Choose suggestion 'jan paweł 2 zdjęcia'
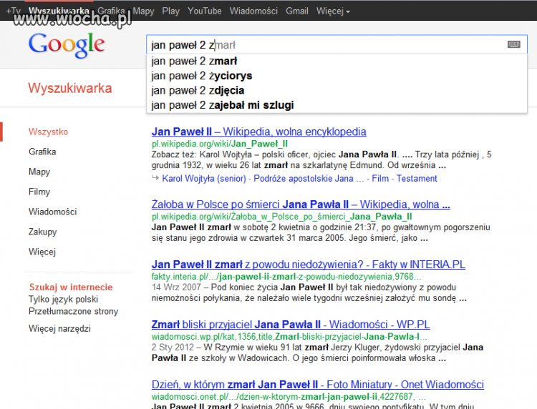Image resolution: width=537 pixels, height=409 pixels. (337, 90)
